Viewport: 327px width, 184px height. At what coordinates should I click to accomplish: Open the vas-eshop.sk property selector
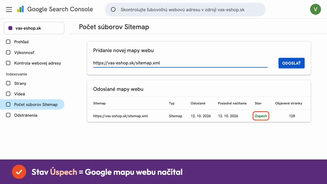tap(34, 28)
